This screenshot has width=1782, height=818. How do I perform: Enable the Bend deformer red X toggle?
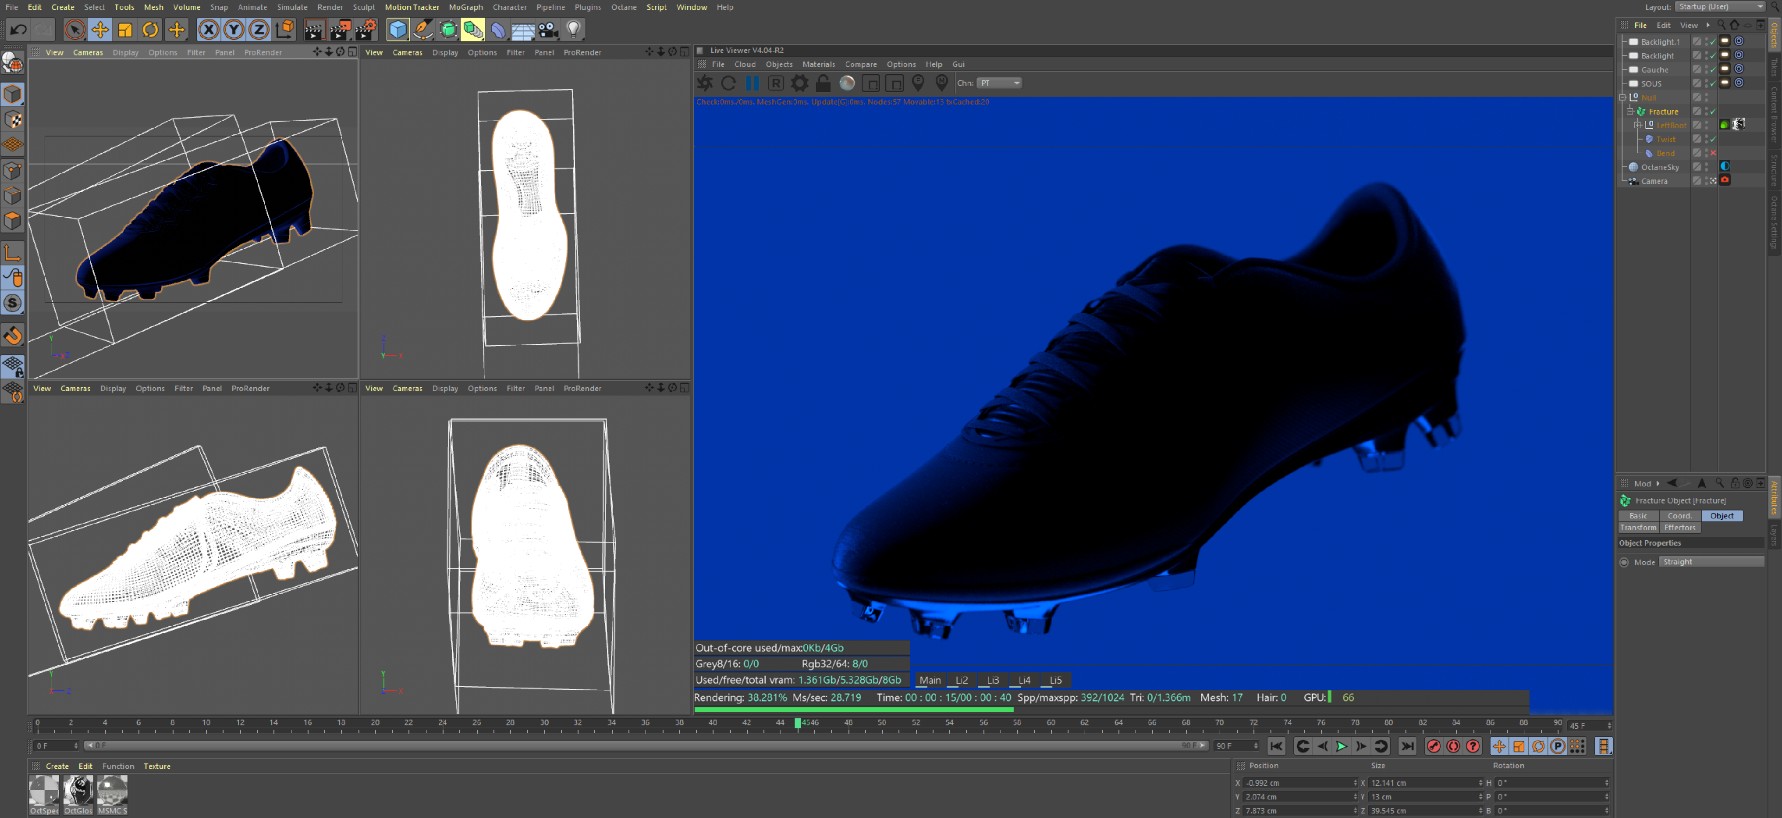click(1713, 153)
